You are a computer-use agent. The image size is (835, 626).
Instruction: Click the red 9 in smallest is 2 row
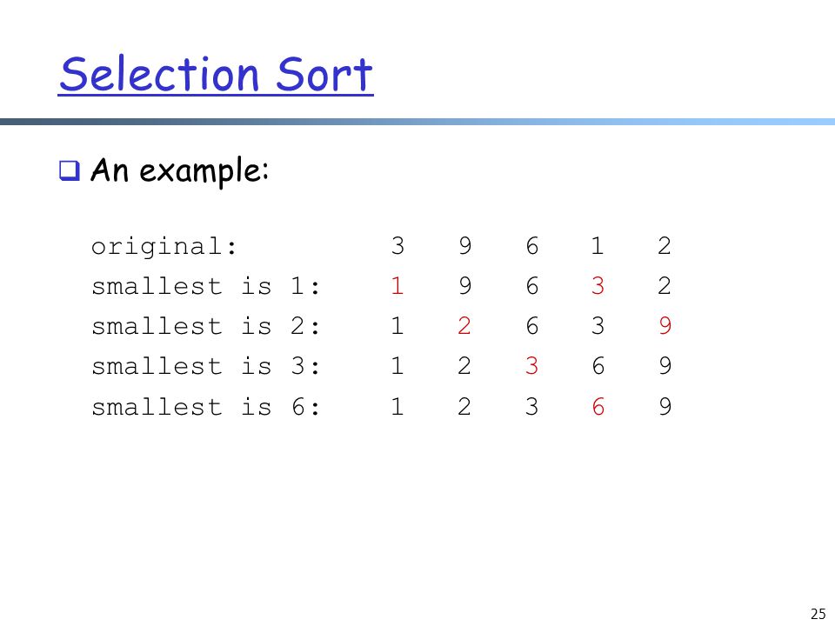click(665, 326)
